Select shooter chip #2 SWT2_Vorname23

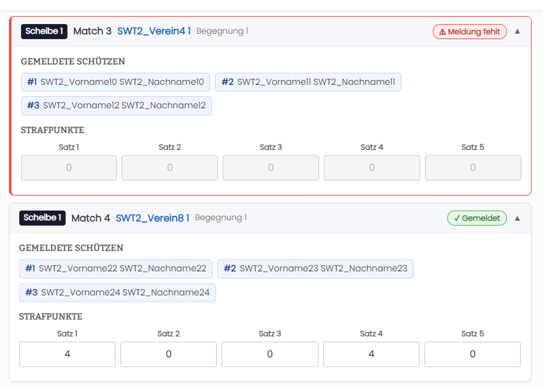[315, 268]
